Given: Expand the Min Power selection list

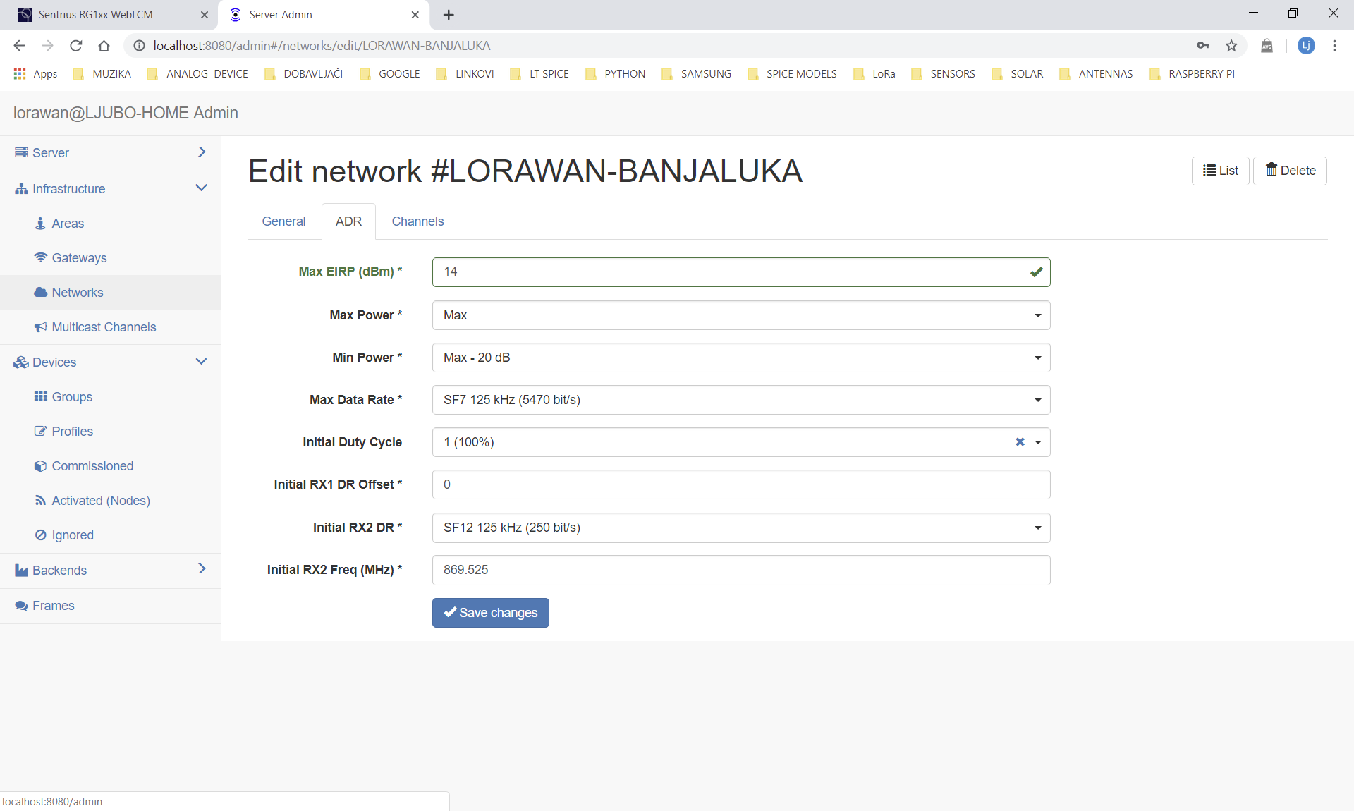Looking at the screenshot, I should click(x=1037, y=358).
